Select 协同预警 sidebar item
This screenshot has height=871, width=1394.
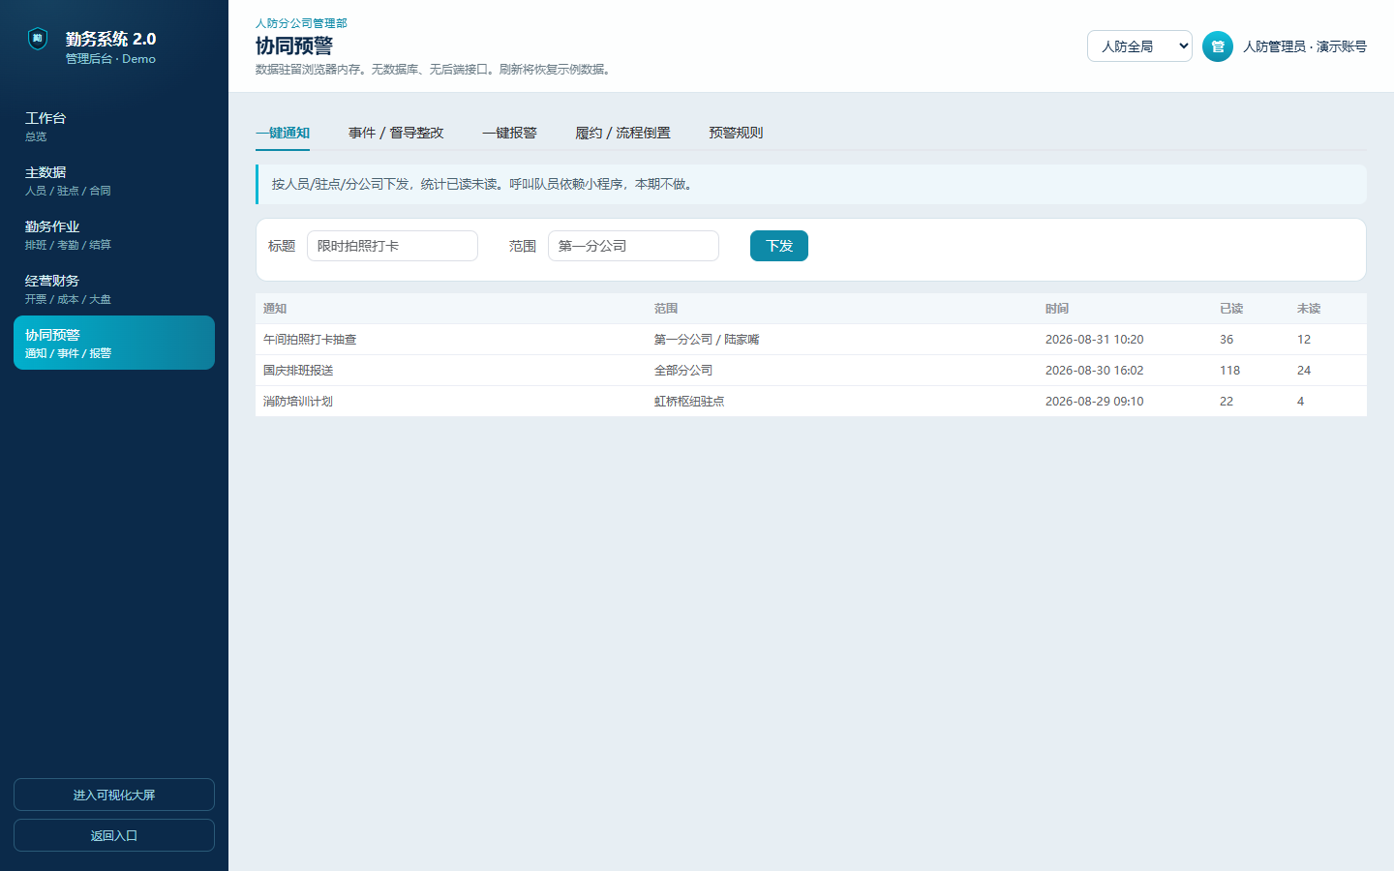114,343
